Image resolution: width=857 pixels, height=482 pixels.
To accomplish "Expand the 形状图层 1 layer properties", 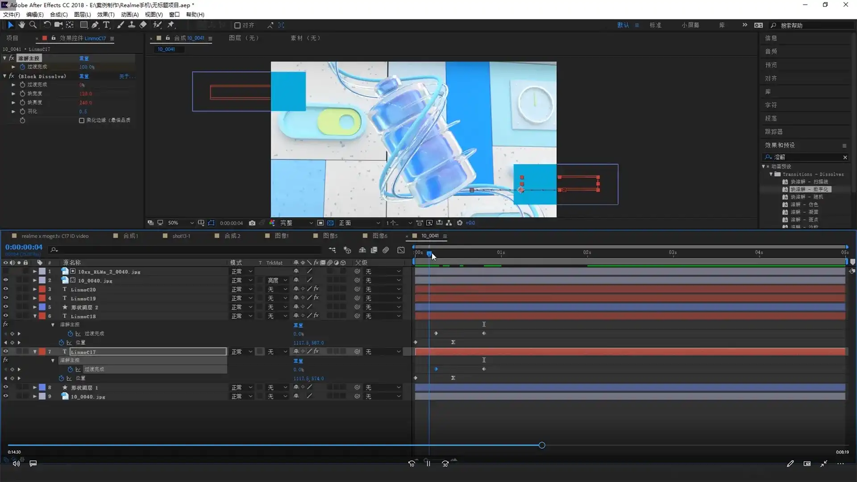I will point(35,387).
